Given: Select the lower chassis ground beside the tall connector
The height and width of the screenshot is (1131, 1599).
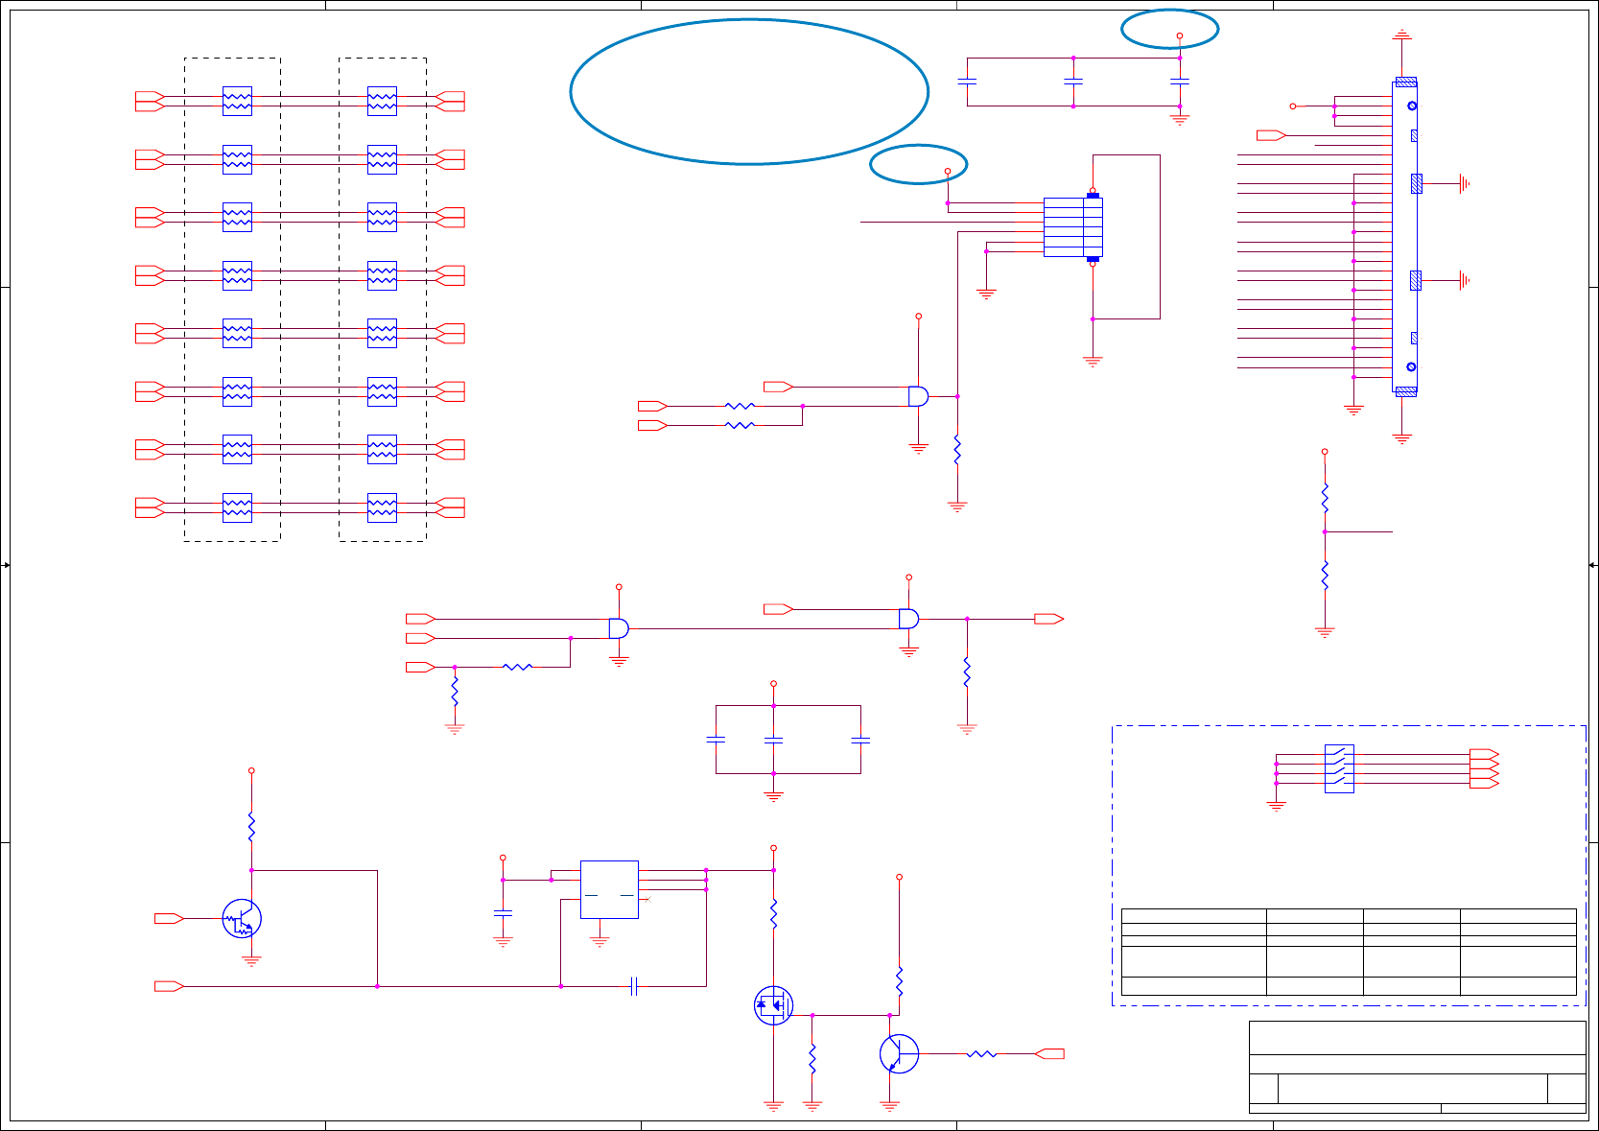Looking at the screenshot, I should [x=1464, y=280].
